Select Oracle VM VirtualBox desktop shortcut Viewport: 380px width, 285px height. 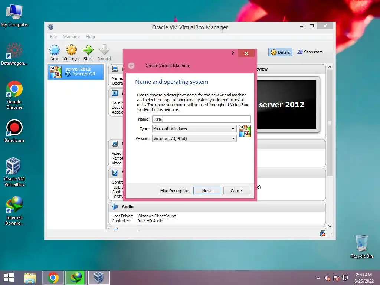(x=14, y=172)
